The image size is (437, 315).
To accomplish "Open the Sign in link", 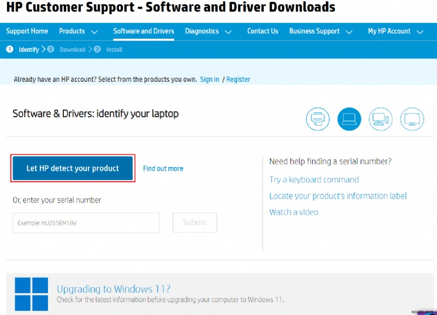I will click(209, 79).
